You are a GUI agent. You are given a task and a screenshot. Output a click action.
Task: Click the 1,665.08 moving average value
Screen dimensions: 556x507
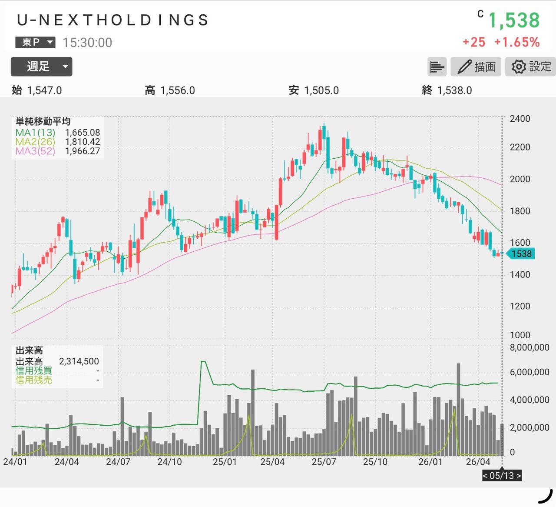coord(83,133)
